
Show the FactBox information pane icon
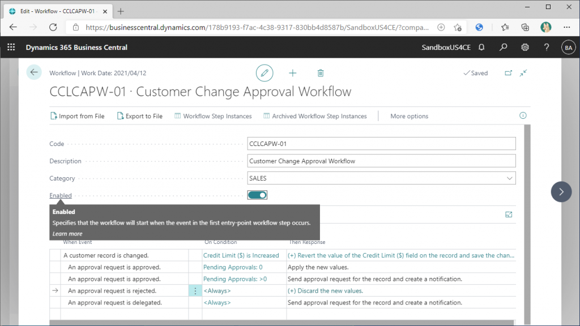523,115
